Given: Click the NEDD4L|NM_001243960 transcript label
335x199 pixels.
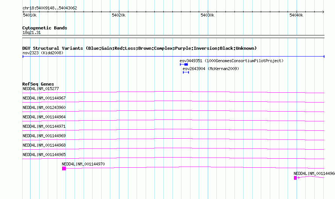Looking at the screenshot, I should point(44,108).
